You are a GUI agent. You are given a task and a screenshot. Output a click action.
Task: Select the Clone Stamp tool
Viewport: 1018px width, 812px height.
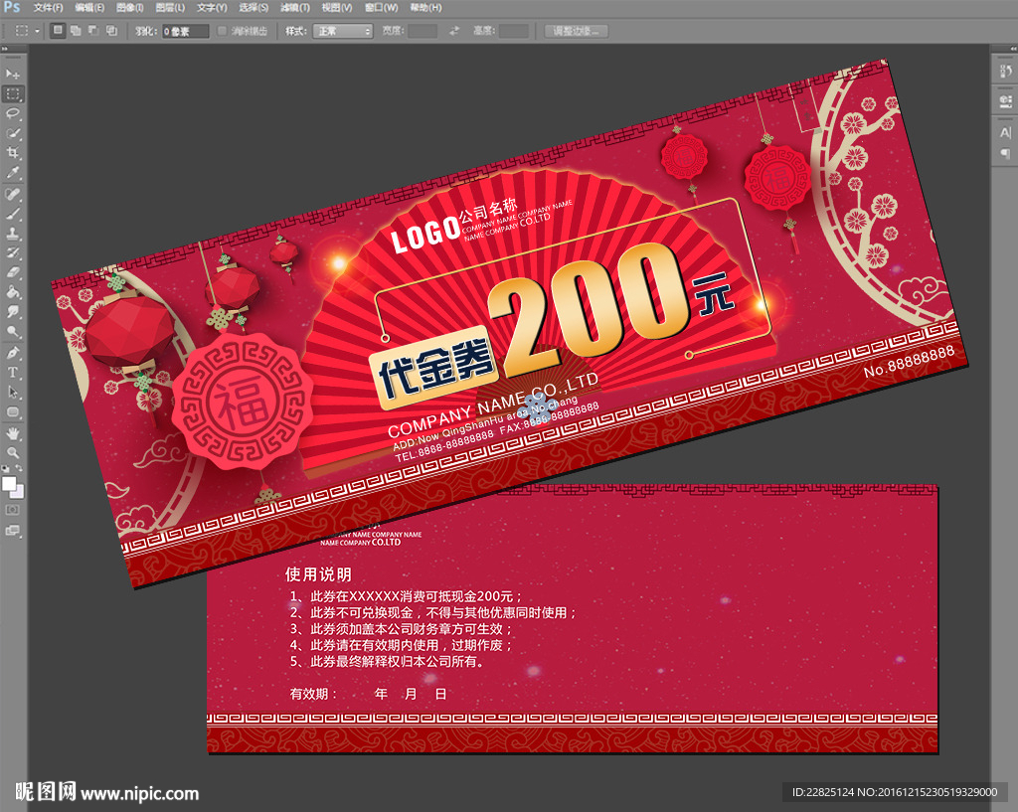(x=12, y=233)
